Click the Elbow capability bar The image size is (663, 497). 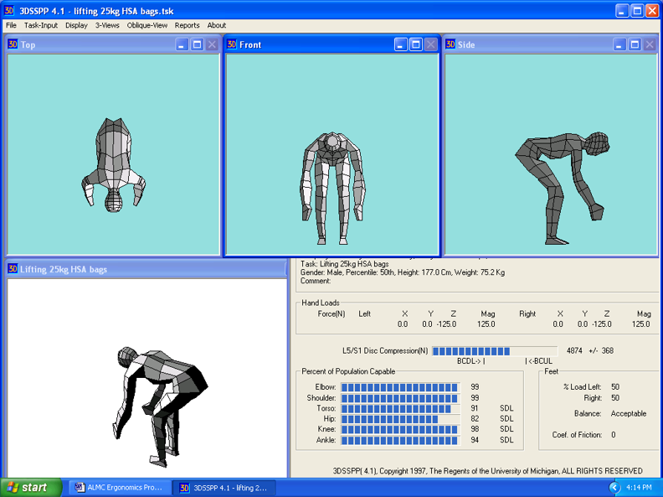tap(400, 387)
